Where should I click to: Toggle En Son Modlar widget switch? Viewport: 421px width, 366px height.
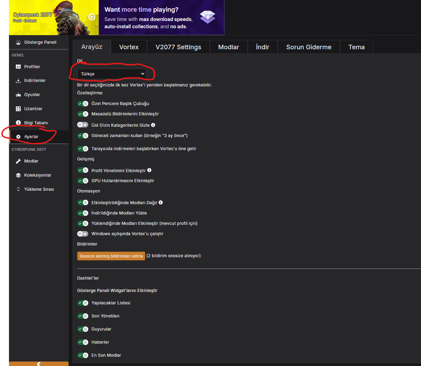click(x=83, y=355)
